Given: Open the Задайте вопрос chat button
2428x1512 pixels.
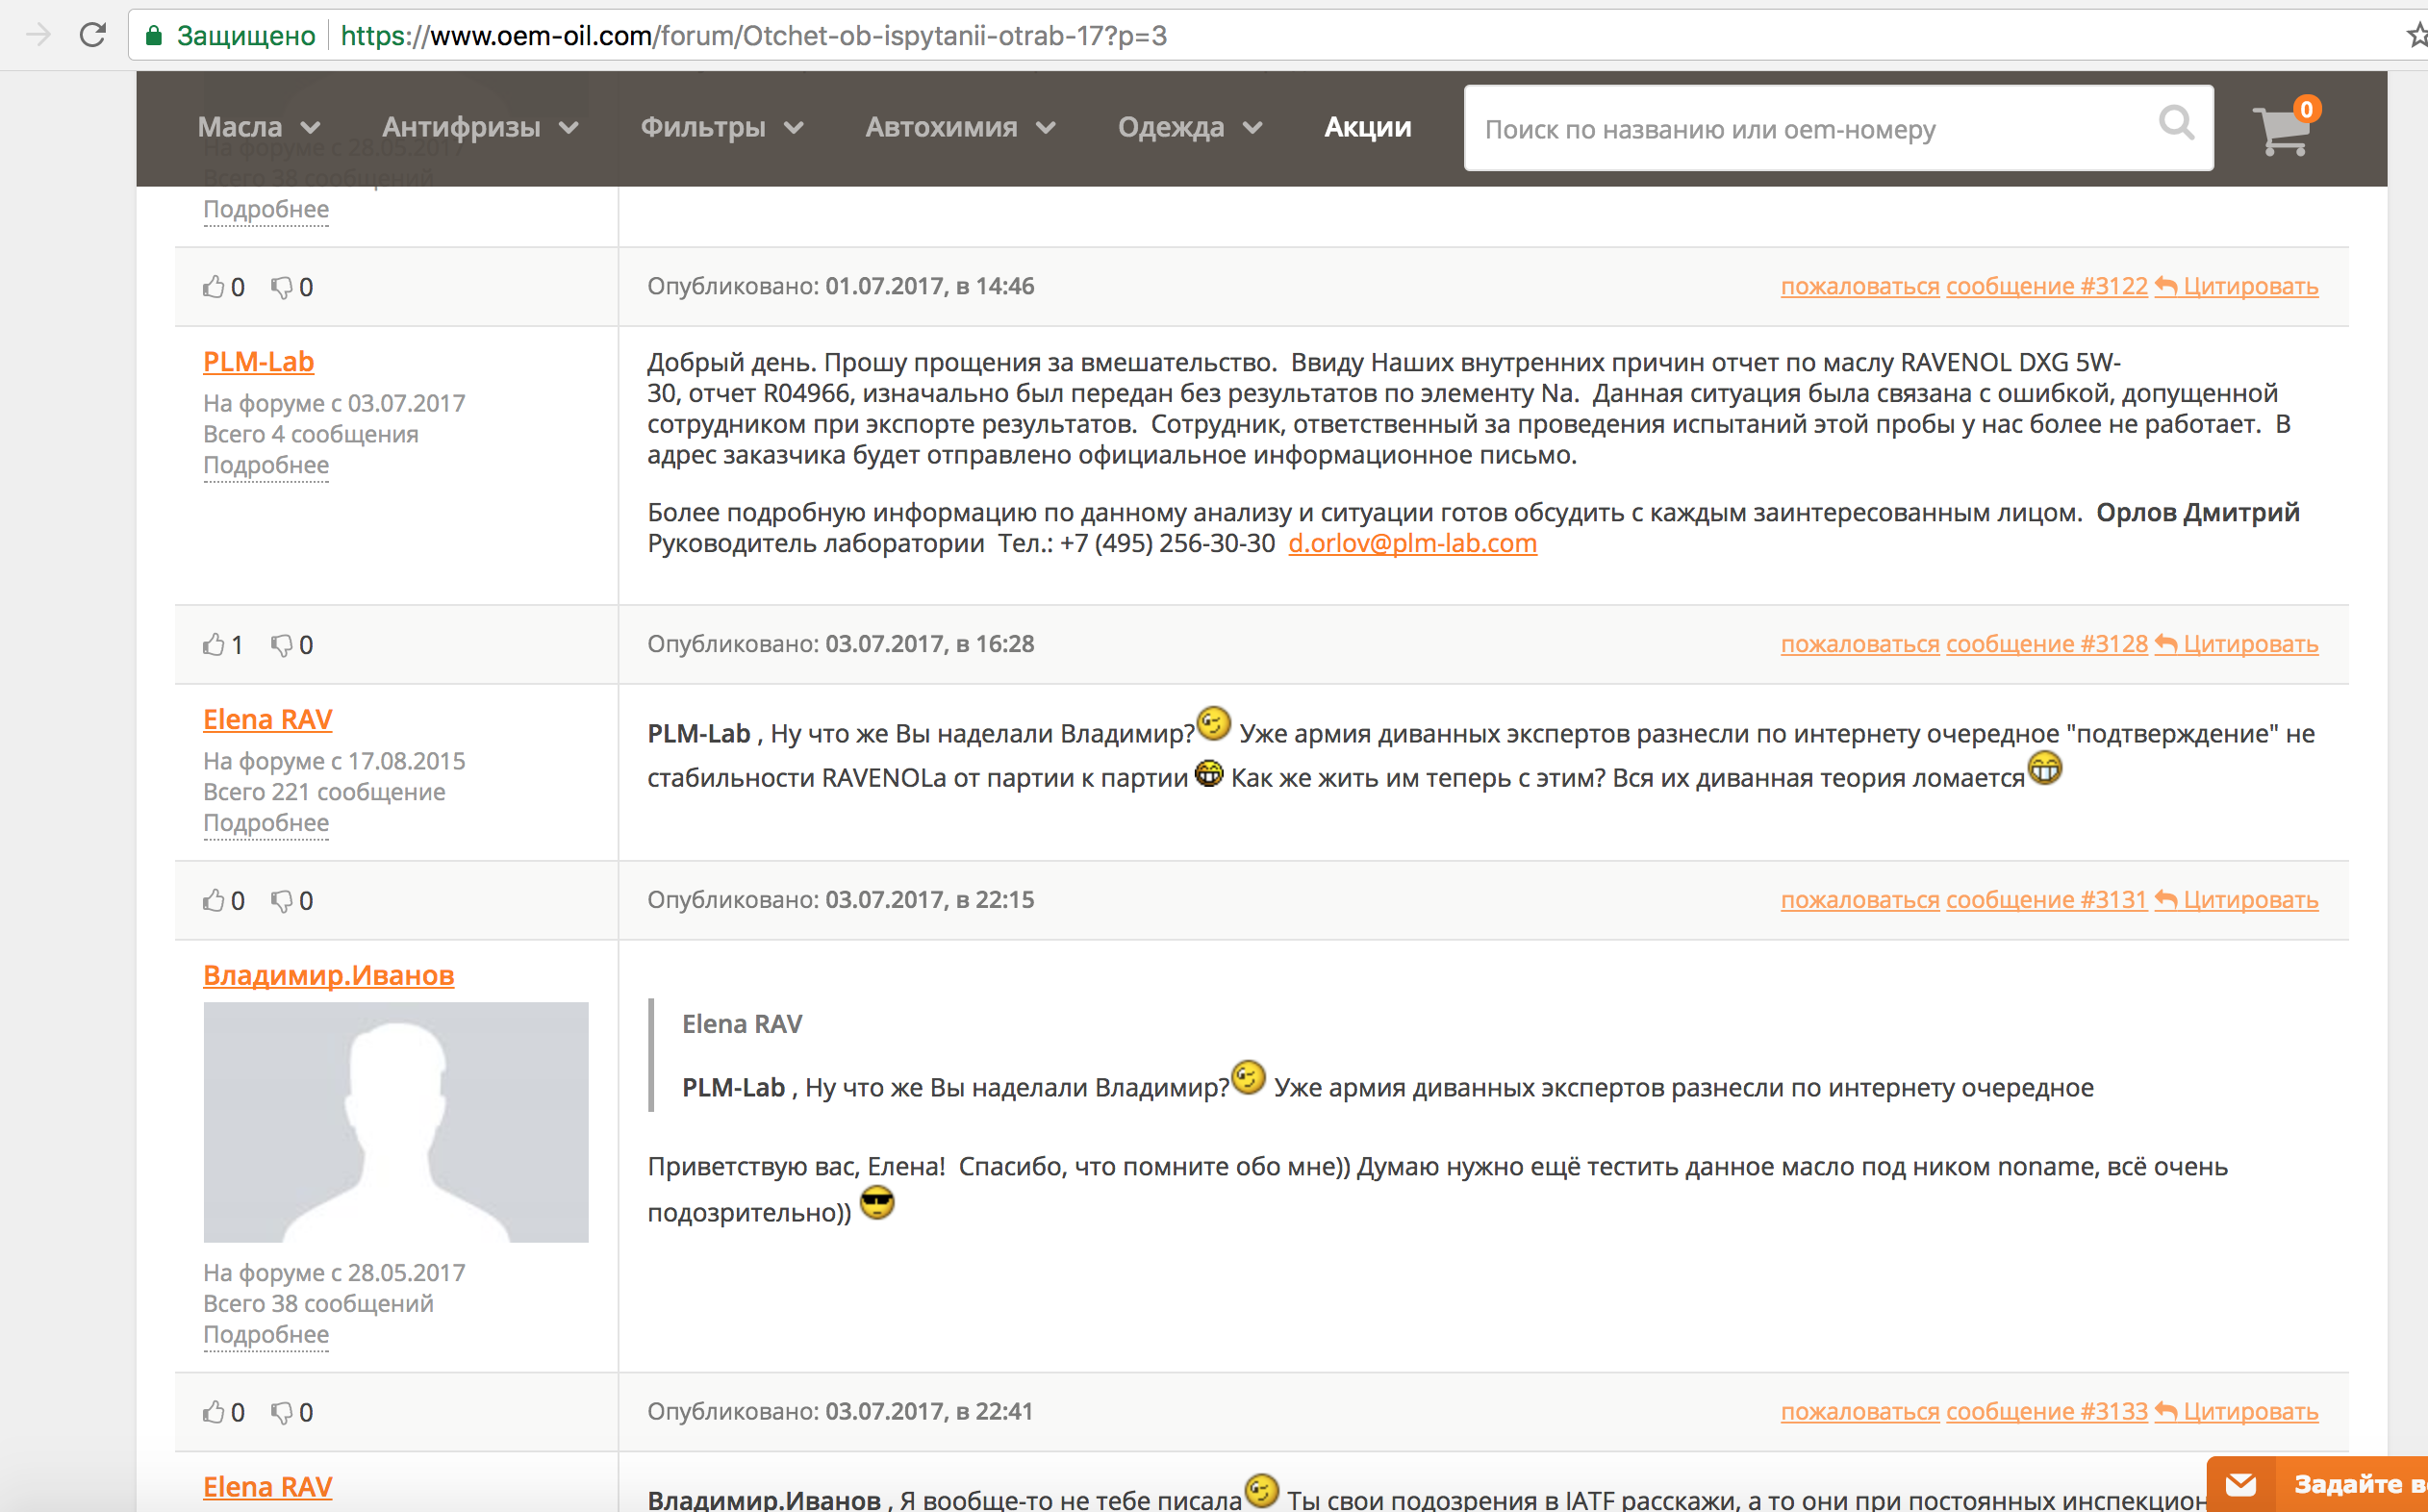Looking at the screenshot, I should tap(2318, 1484).
